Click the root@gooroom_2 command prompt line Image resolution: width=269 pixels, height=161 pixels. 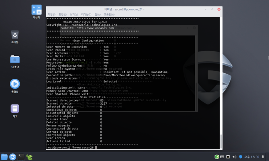[72, 148]
